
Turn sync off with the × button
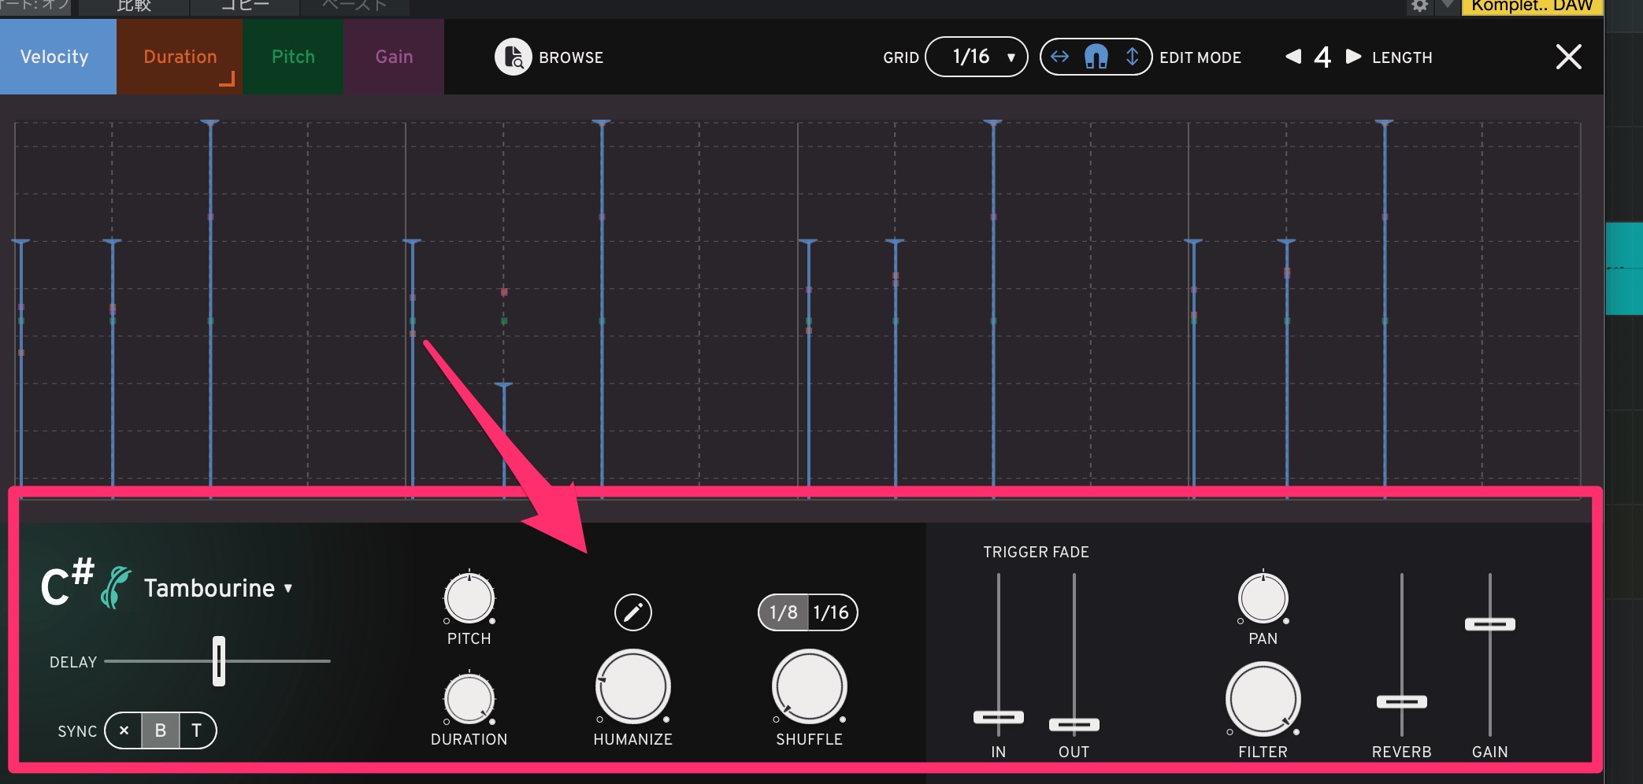tap(124, 730)
